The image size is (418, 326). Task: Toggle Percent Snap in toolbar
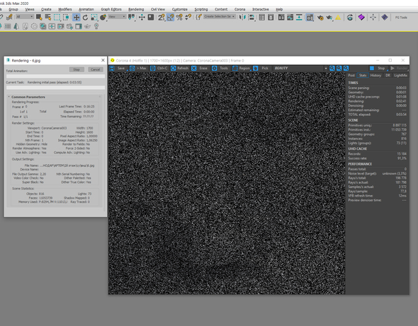pos(179,18)
